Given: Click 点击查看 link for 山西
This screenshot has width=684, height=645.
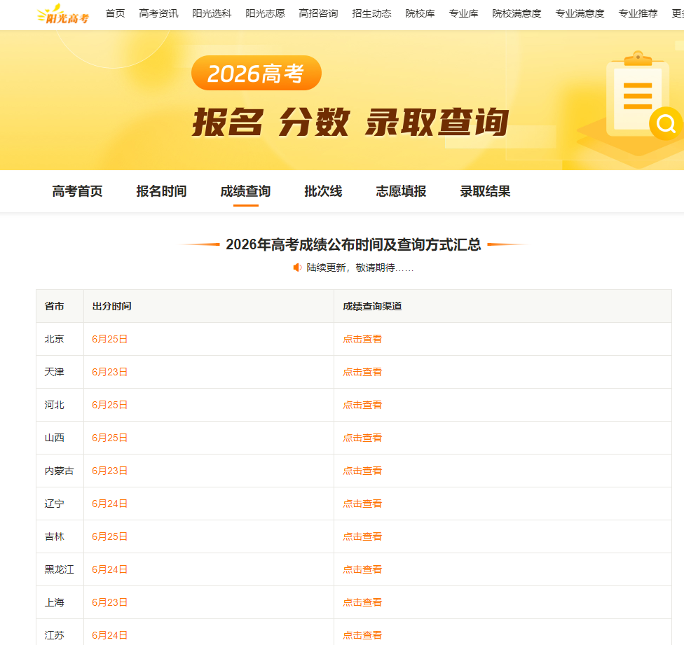Looking at the screenshot, I should (362, 438).
